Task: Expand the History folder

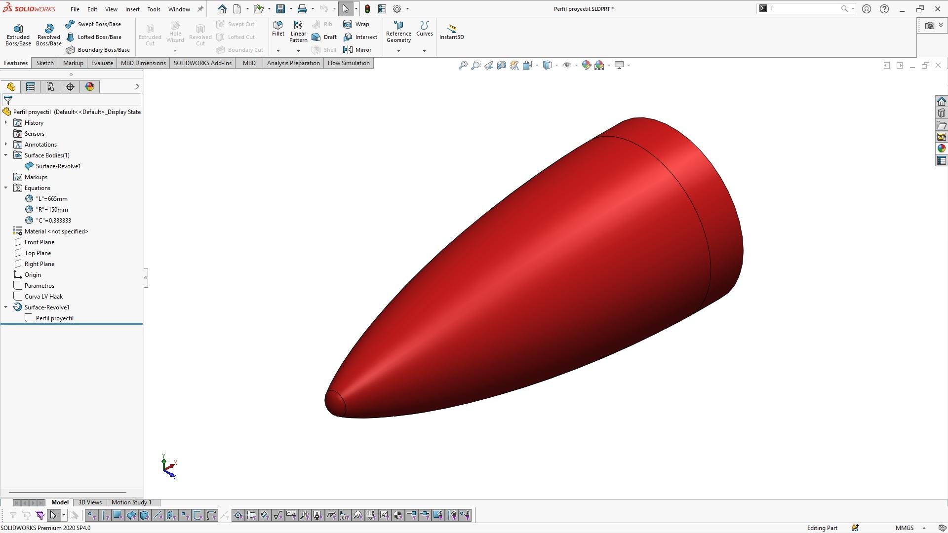Action: point(6,123)
